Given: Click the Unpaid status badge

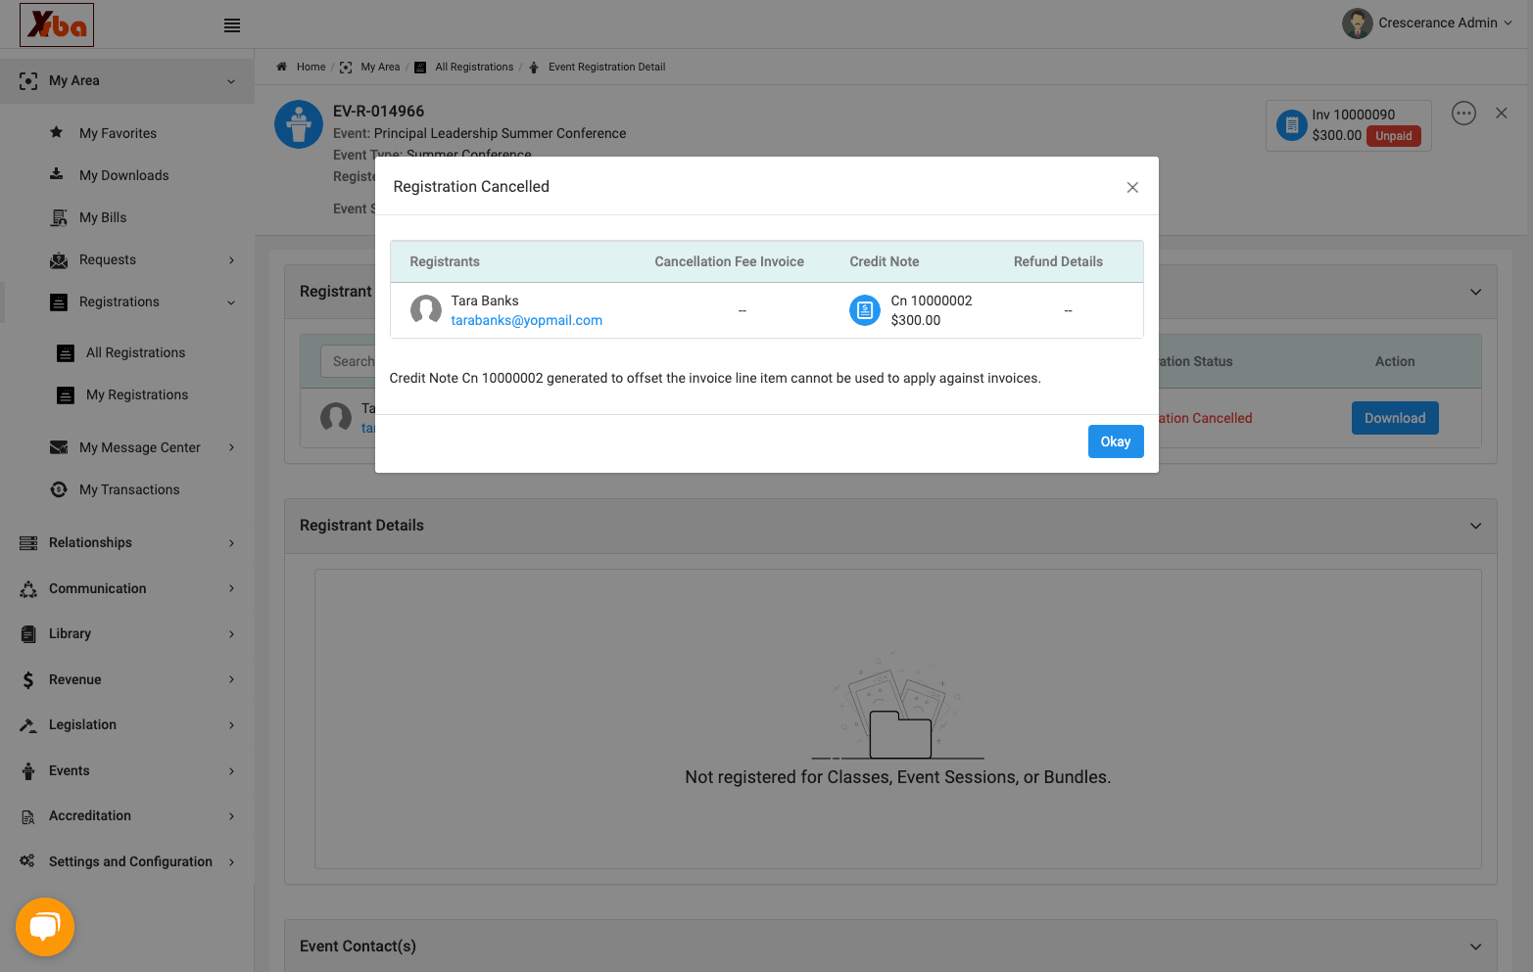Looking at the screenshot, I should point(1393,136).
